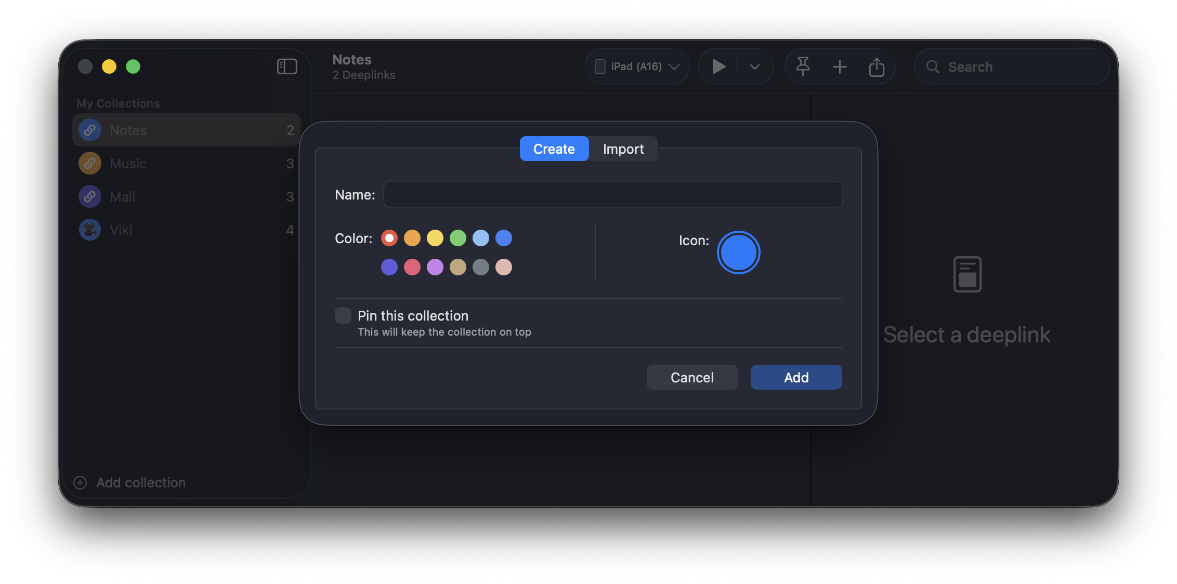Switch to the Import tab
1177x584 pixels.
pos(623,149)
